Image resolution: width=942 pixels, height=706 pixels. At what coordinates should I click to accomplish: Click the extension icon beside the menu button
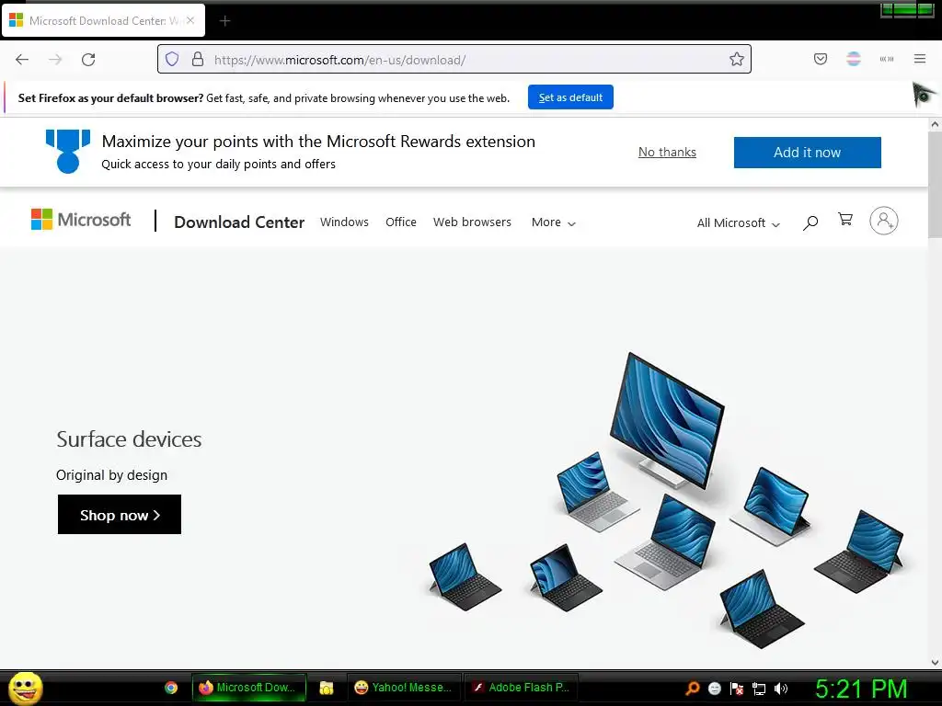[886, 59]
